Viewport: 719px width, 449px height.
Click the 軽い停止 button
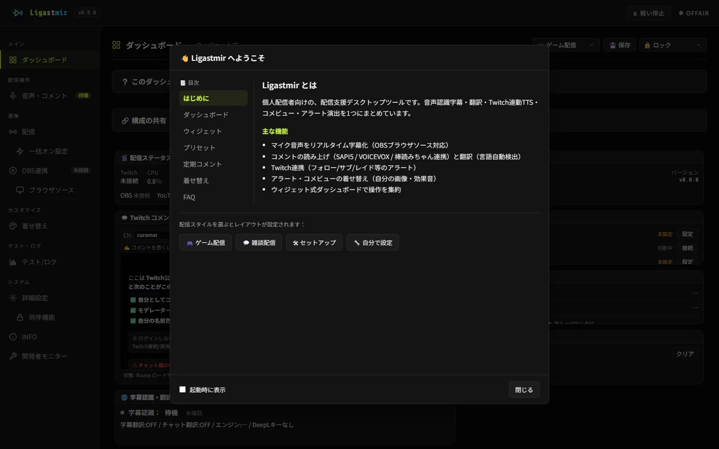[648, 13]
